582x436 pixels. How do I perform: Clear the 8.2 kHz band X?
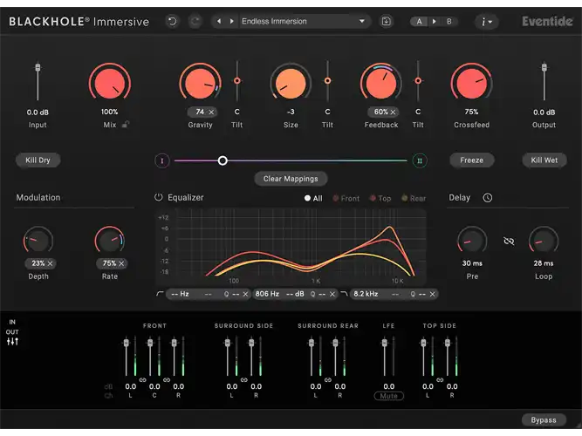433,294
